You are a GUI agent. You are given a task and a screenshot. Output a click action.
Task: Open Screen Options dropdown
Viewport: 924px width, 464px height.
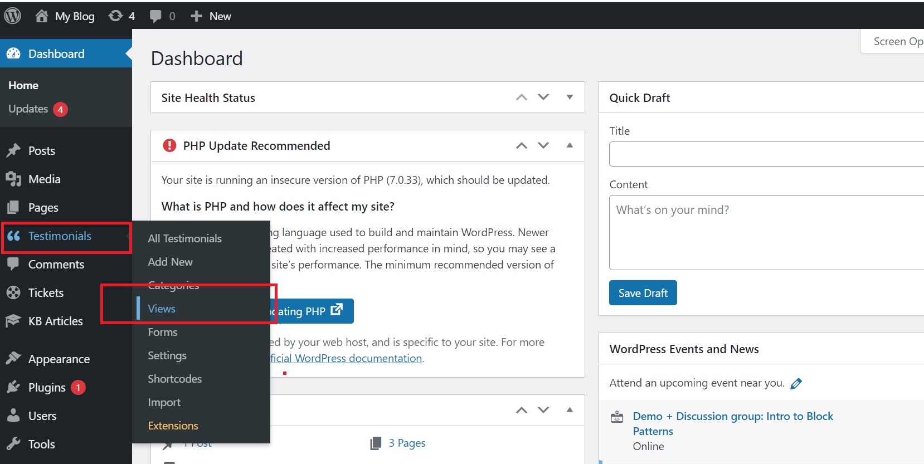(893, 42)
